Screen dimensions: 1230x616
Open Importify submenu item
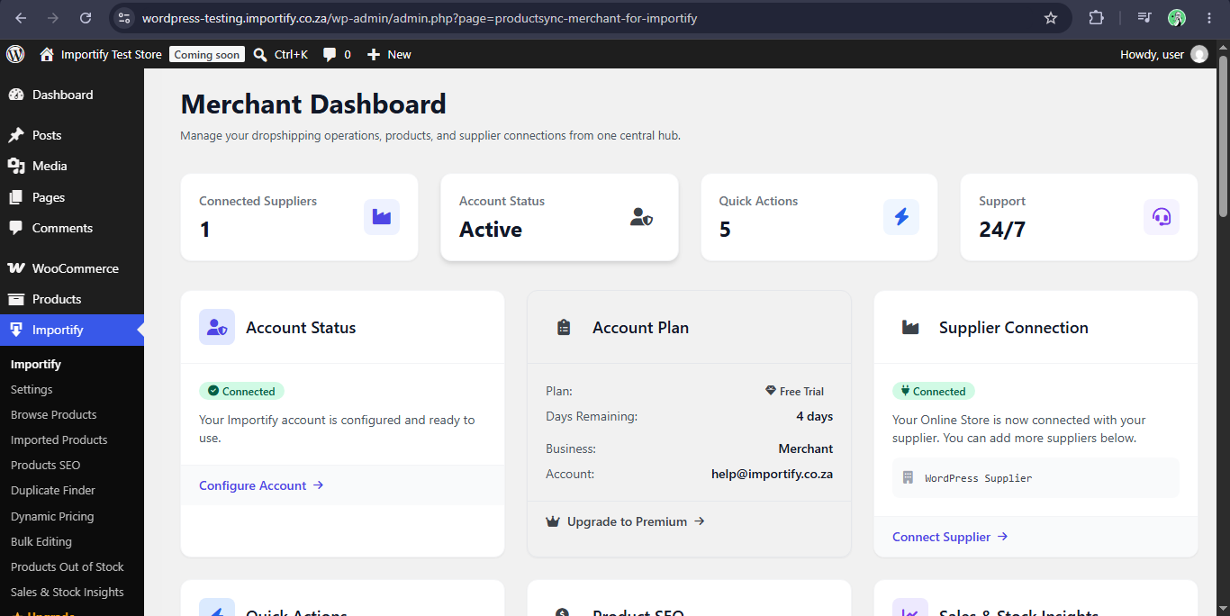(x=36, y=364)
